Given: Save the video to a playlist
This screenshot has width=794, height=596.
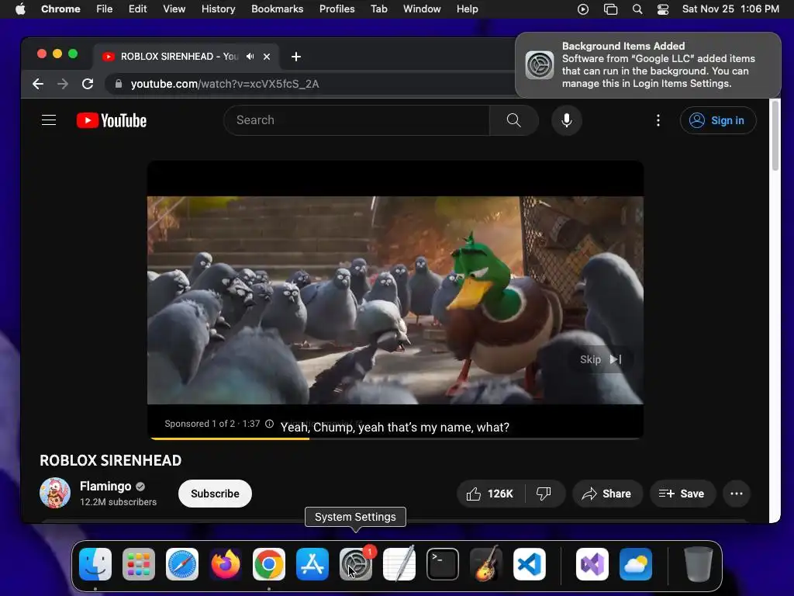Looking at the screenshot, I should [x=682, y=494].
